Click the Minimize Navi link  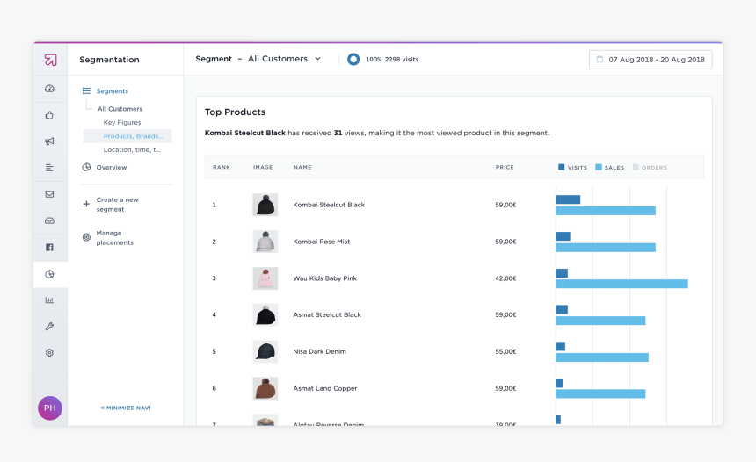[126, 408]
